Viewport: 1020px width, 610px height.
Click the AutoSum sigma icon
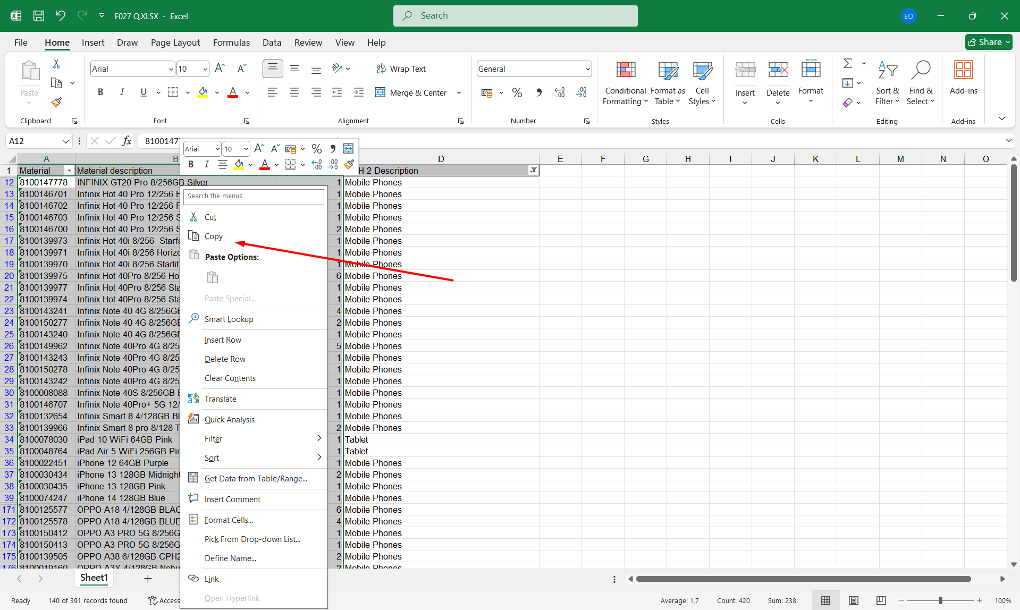tap(848, 64)
